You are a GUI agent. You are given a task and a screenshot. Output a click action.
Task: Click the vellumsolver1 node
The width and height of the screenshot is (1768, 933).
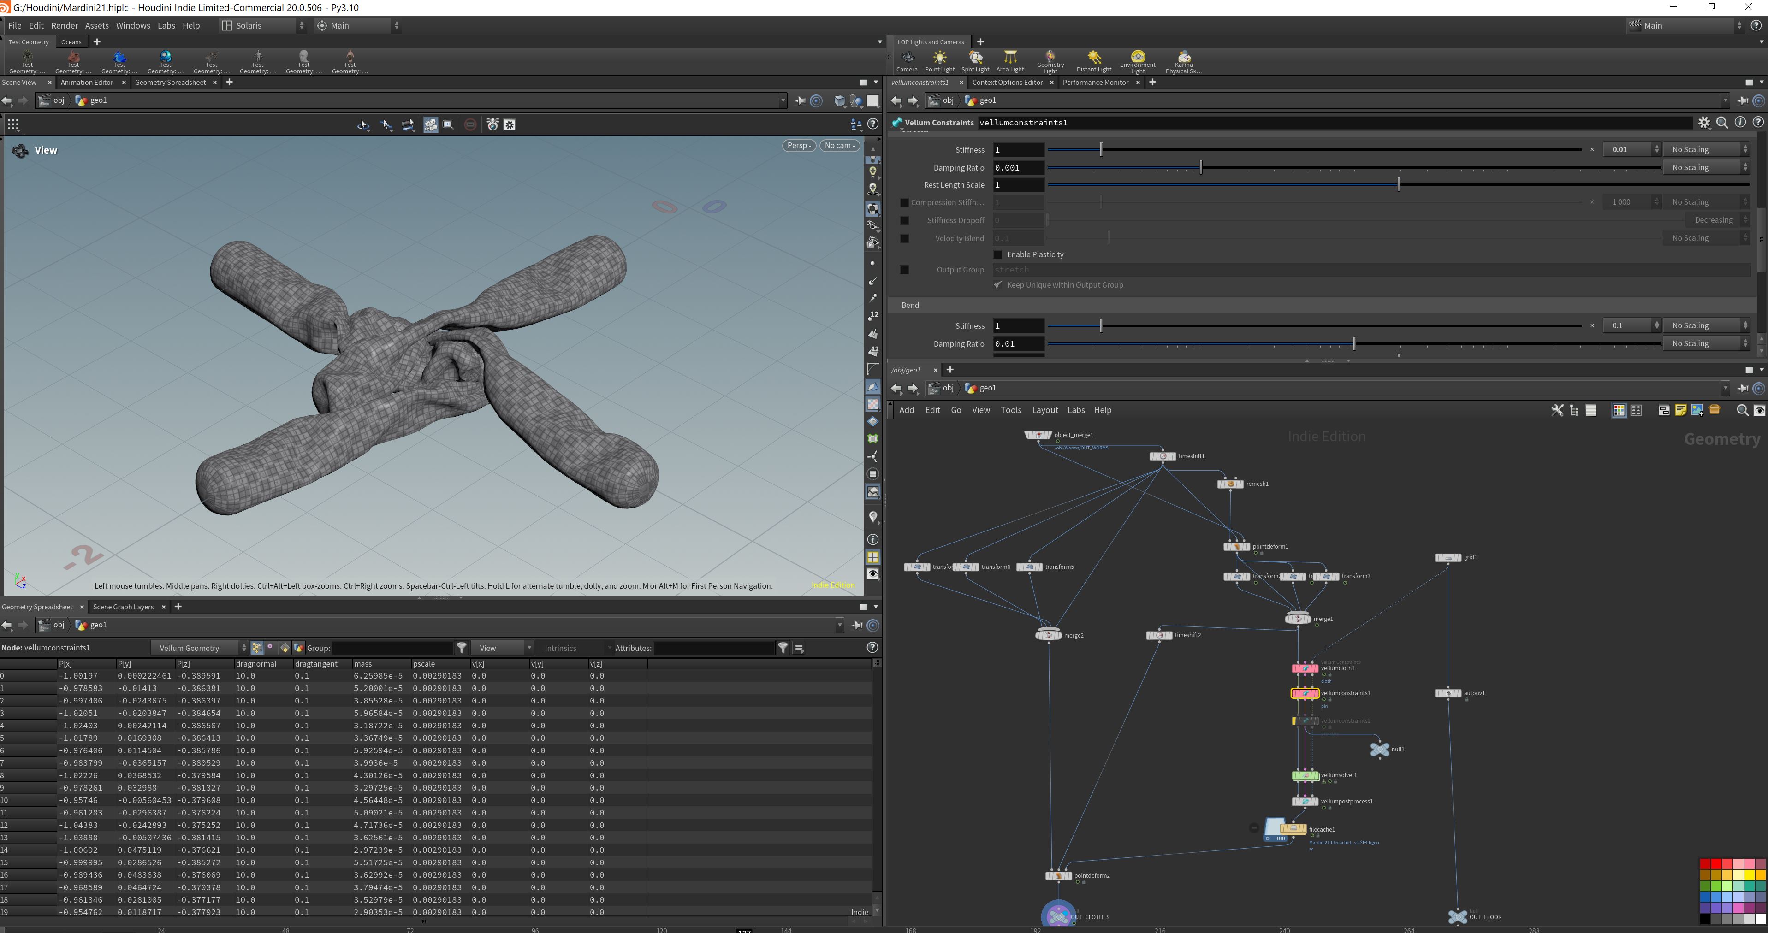click(x=1305, y=776)
